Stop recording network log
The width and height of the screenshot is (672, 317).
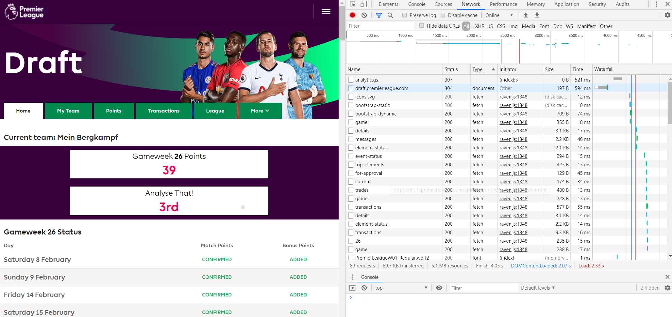coord(352,15)
